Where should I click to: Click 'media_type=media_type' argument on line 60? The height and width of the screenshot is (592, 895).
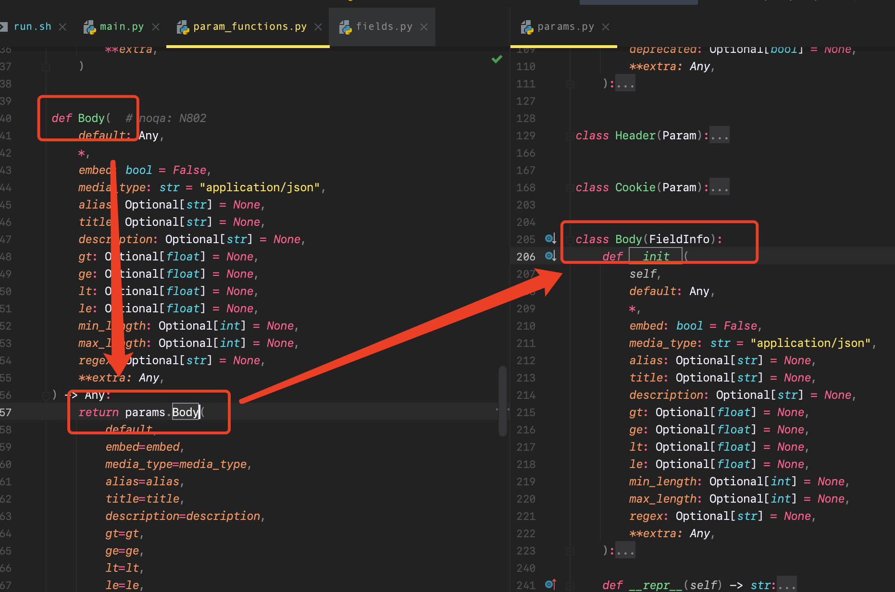pos(176,464)
